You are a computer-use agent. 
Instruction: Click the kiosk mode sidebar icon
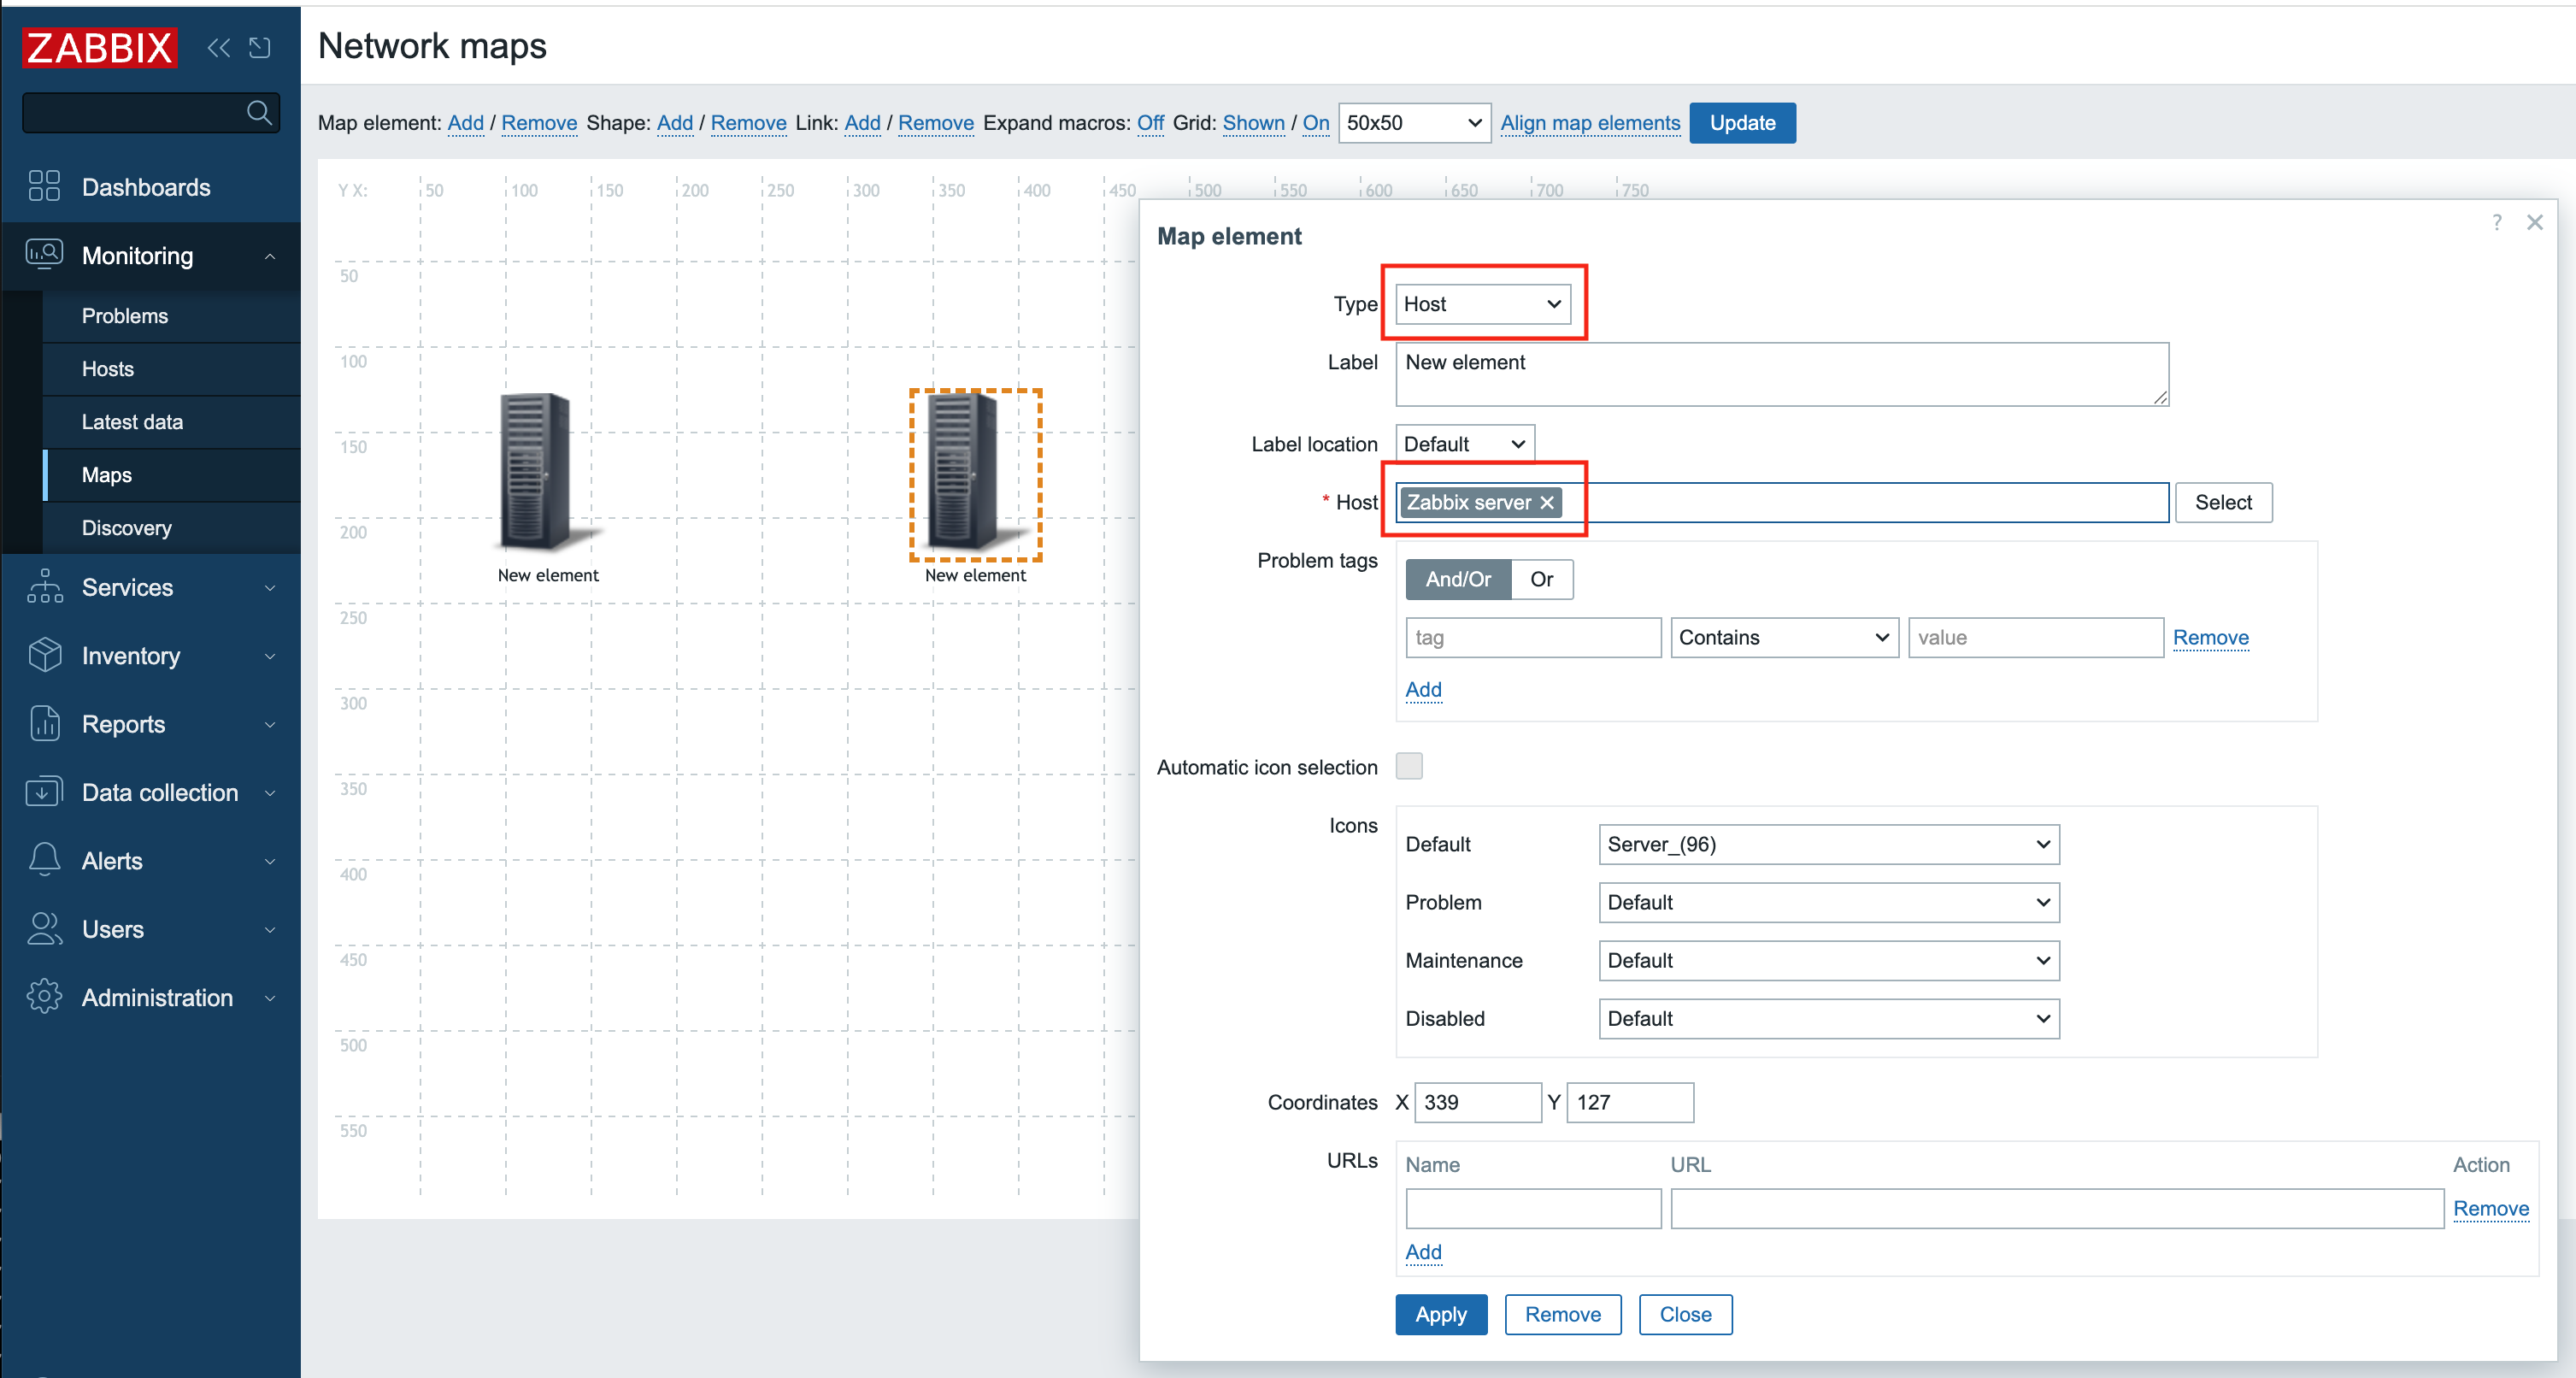(x=260, y=47)
